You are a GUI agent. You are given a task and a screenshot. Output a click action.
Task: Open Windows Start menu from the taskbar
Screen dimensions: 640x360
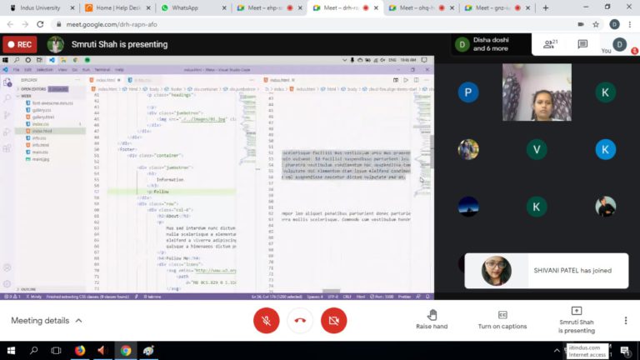[x=12, y=351]
